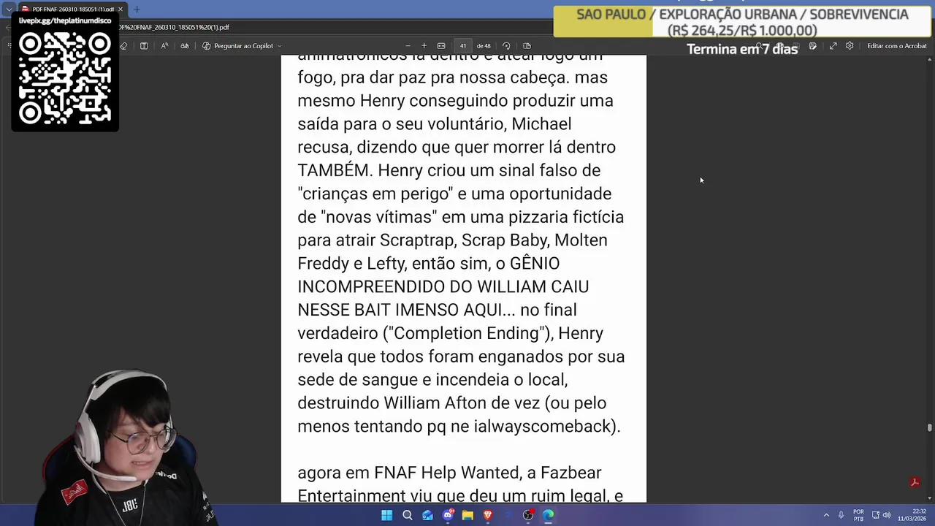Open Editar com o Acrobat
Image resolution: width=935 pixels, height=526 pixels.
(x=897, y=46)
